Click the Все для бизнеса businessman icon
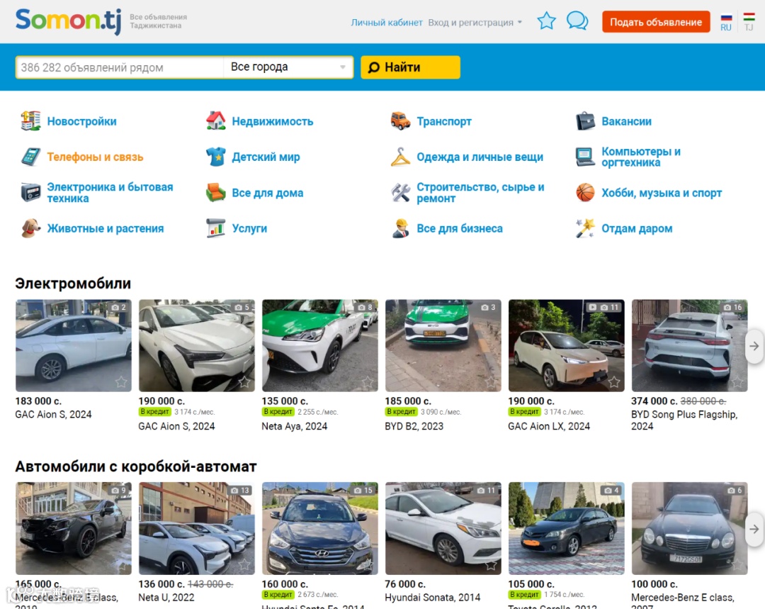This screenshot has height=609, width=765. (x=400, y=228)
